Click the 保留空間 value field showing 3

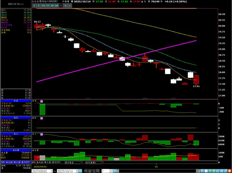(x=105, y=171)
